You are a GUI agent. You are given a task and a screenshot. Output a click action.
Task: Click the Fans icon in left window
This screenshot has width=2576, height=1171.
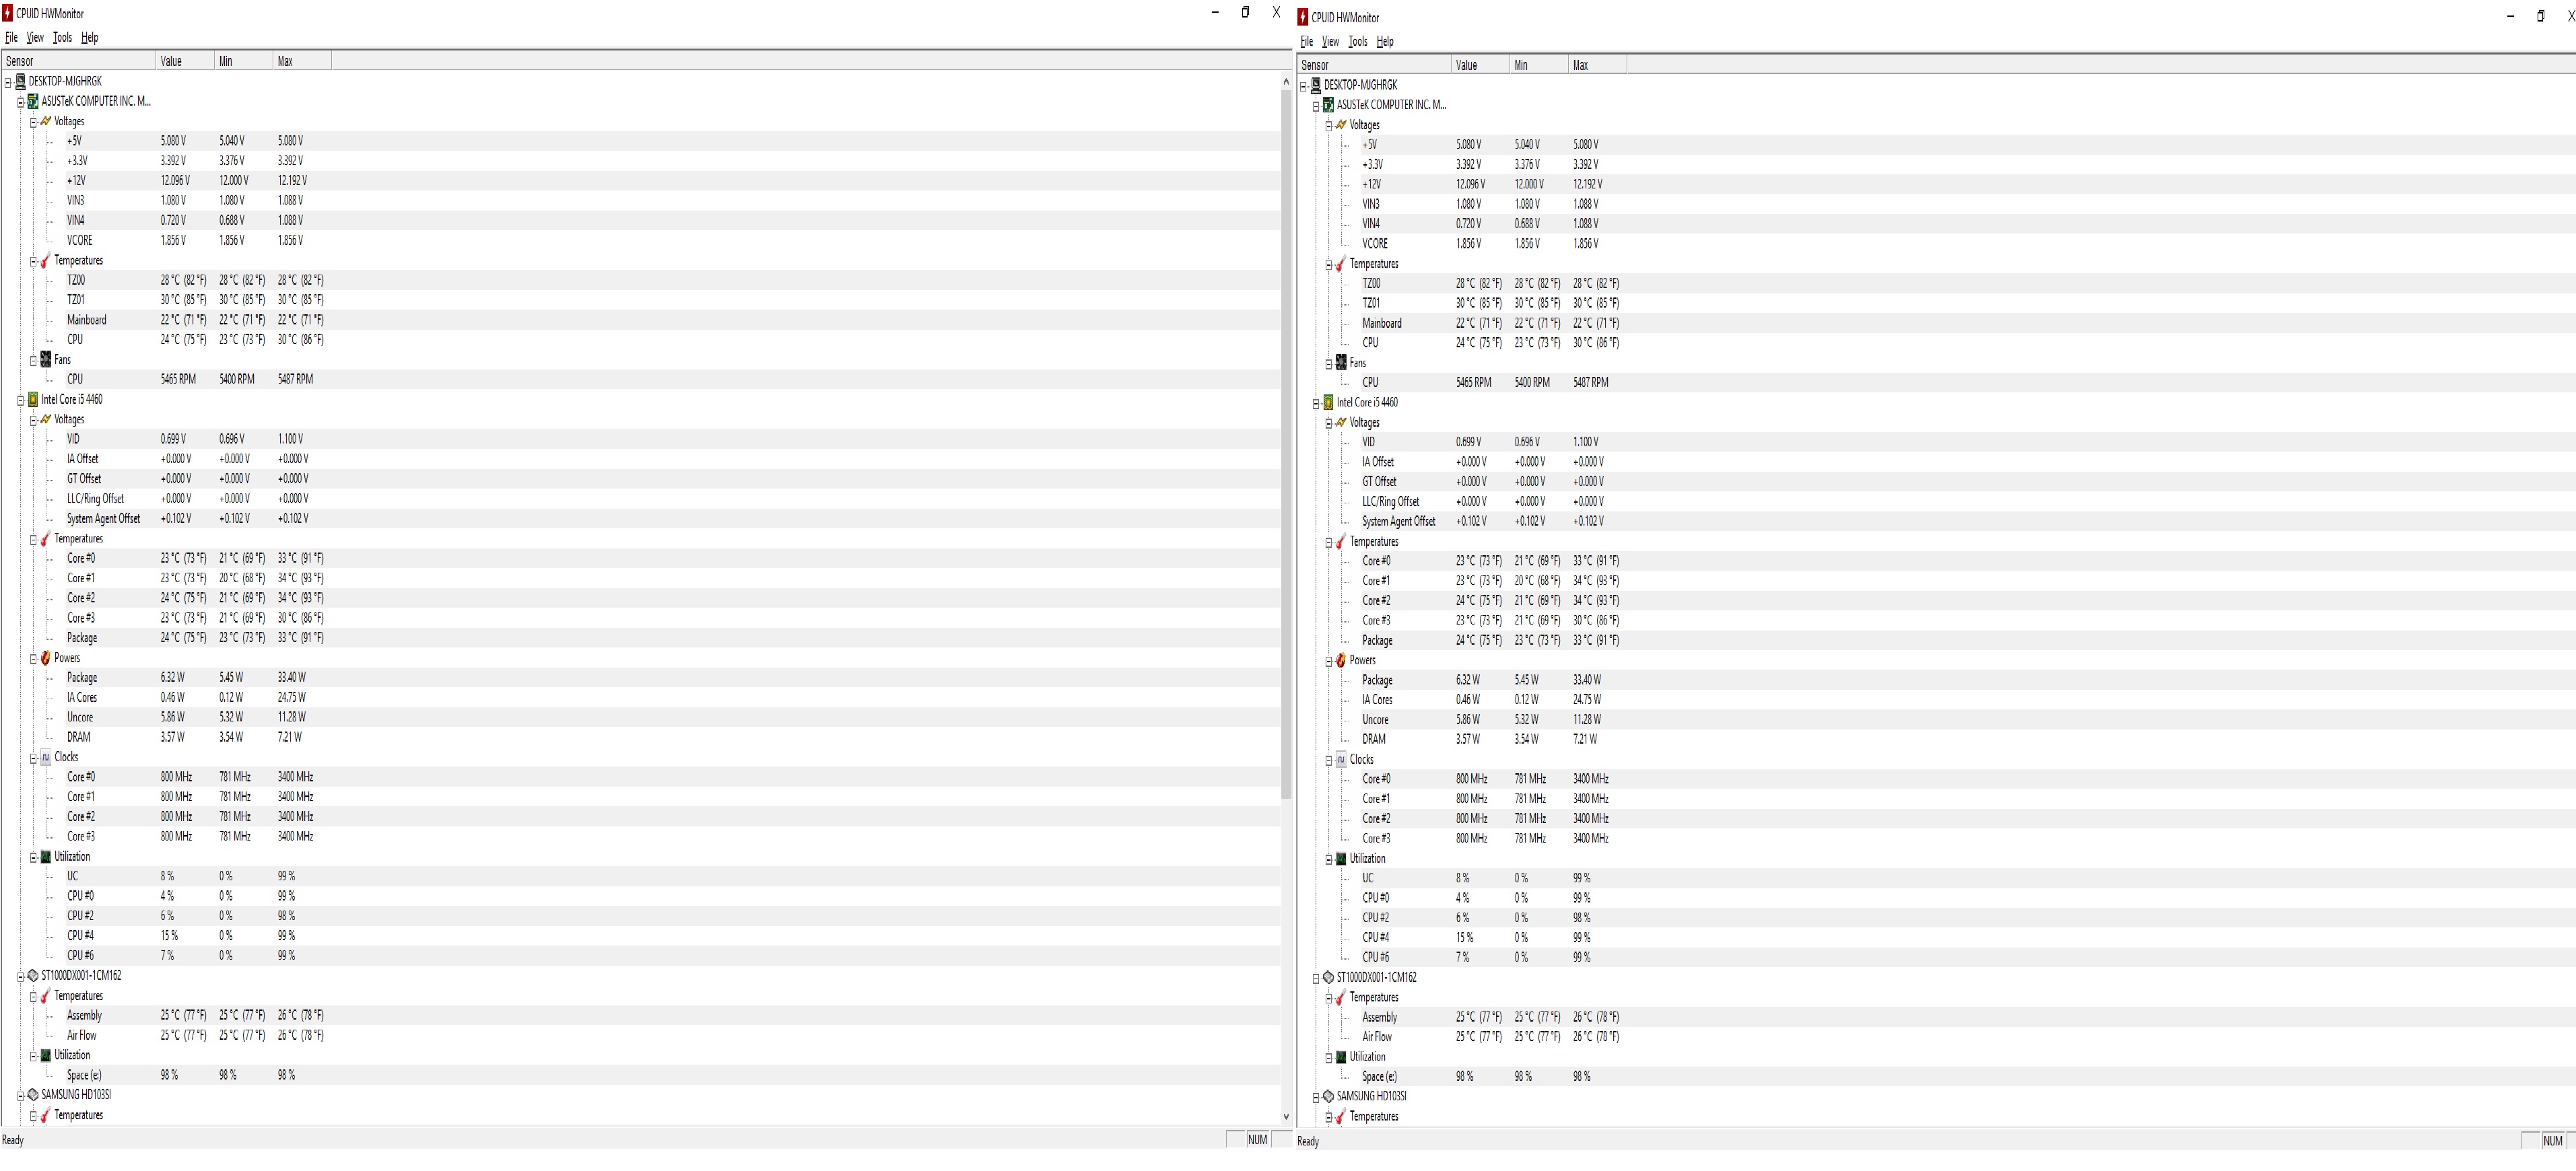click(x=45, y=359)
